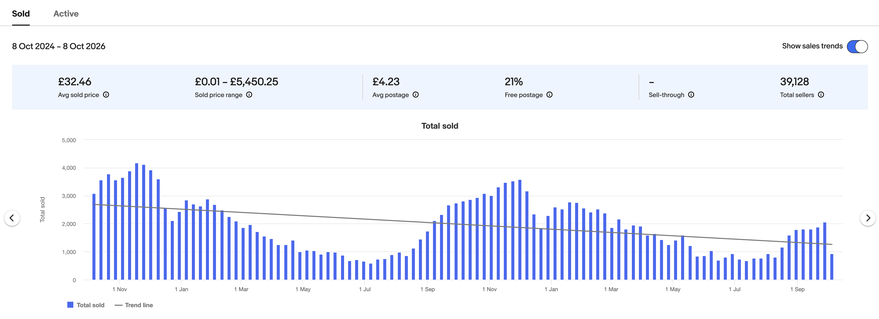Click the first 1 Jul axis label
The height and width of the screenshot is (319, 879).
point(364,289)
